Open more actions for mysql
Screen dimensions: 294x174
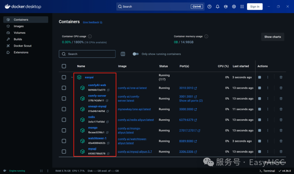(268, 151)
